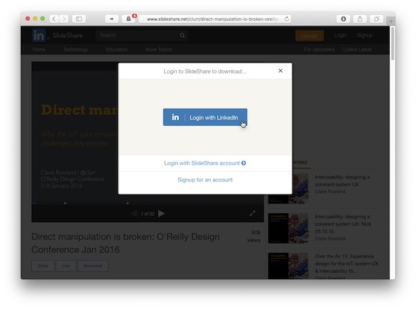Open the Education nav item
The width and height of the screenshot is (416, 309).
tap(116, 49)
